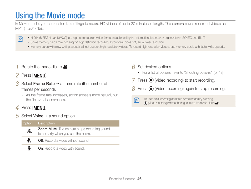Open the 'Shooting options' (p. 48) reference
Screen dimensions: 251x189
pyautogui.click(x=183, y=72)
